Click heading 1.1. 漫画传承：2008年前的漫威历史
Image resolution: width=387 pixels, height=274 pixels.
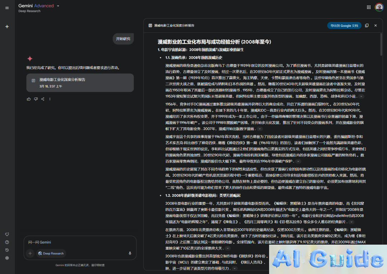[194, 58]
